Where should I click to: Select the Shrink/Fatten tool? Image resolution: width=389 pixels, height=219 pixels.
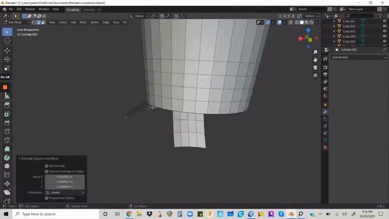click(x=7, y=184)
